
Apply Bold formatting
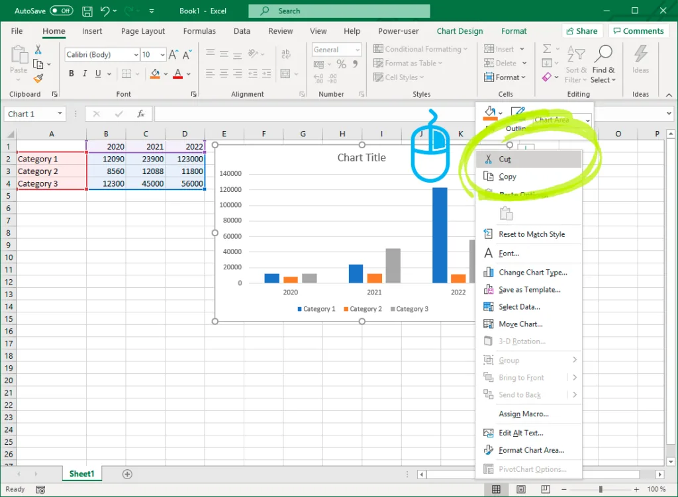72,73
